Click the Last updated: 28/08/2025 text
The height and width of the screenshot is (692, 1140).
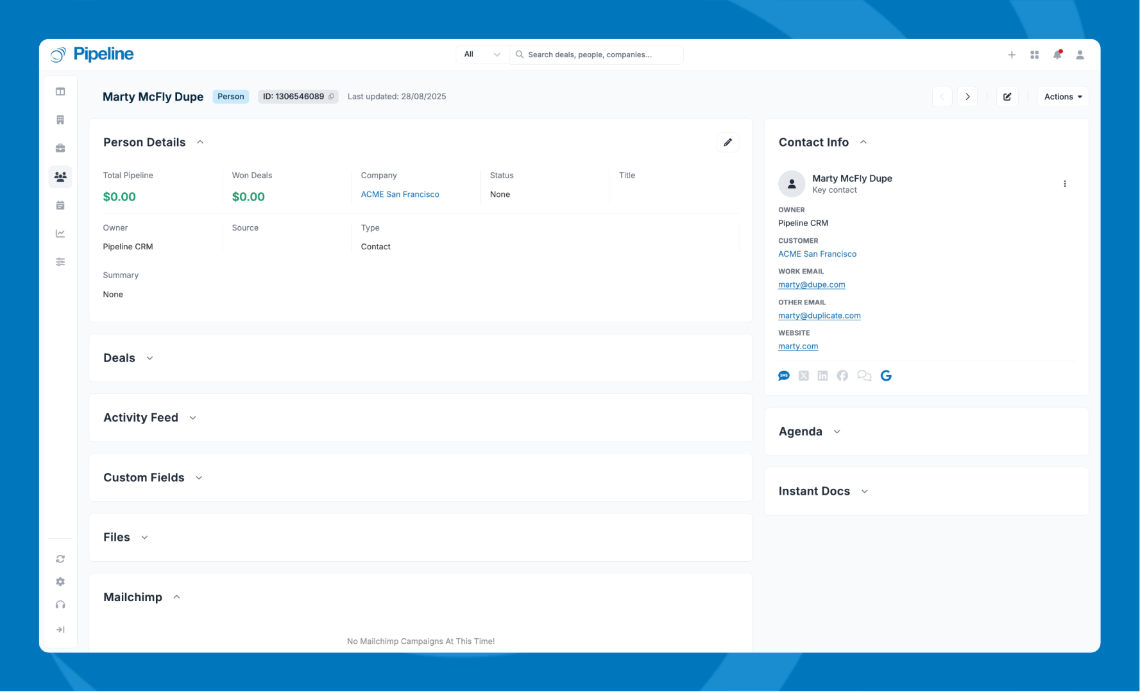click(396, 97)
